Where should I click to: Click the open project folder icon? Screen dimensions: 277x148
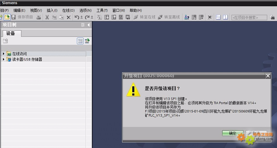pyautogui.click(x=7, y=17)
